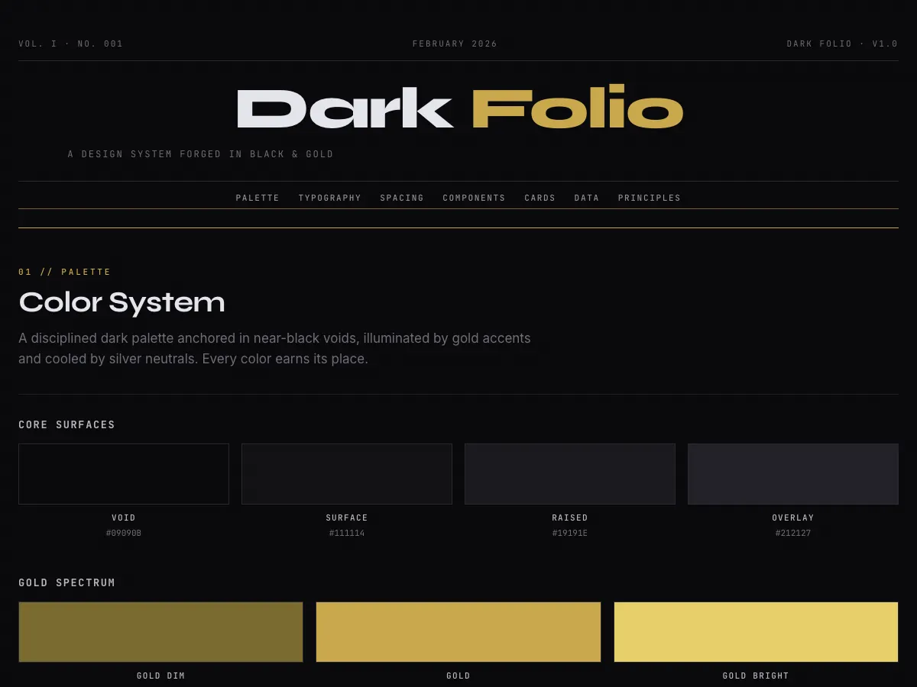Select the VOID color swatch
The image size is (917, 687).
click(x=124, y=473)
